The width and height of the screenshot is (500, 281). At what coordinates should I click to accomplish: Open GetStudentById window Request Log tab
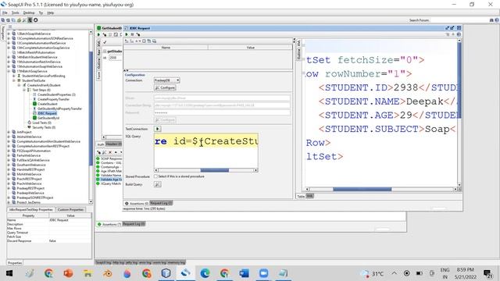tap(134, 224)
